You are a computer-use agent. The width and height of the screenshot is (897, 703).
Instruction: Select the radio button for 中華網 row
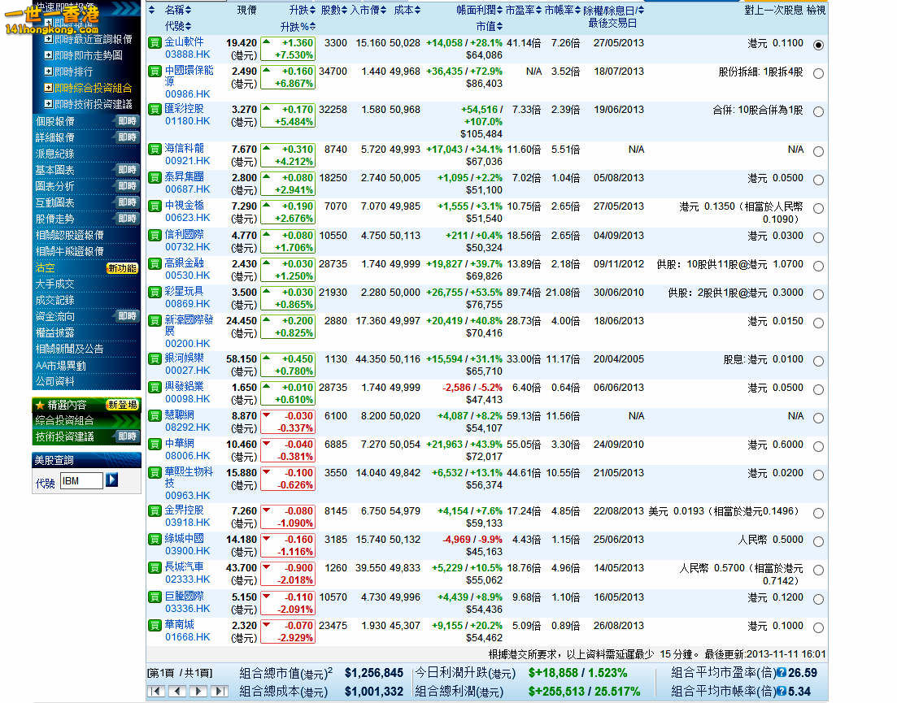[x=819, y=447]
